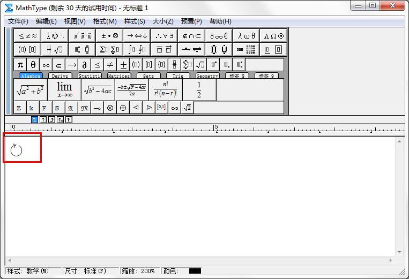Click the scroll down arrow of vertical scrollbar

click(x=399, y=252)
